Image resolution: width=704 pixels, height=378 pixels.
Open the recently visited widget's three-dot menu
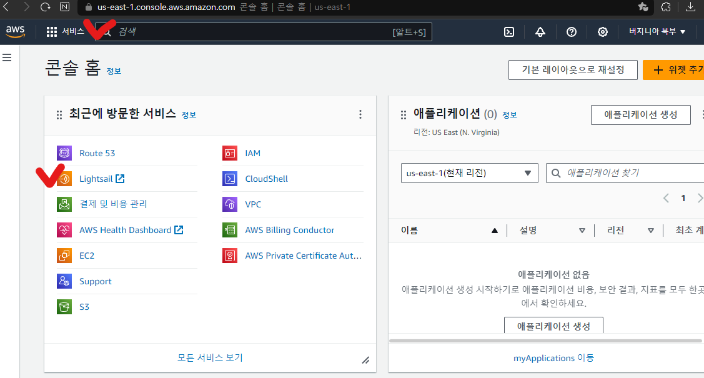(360, 114)
